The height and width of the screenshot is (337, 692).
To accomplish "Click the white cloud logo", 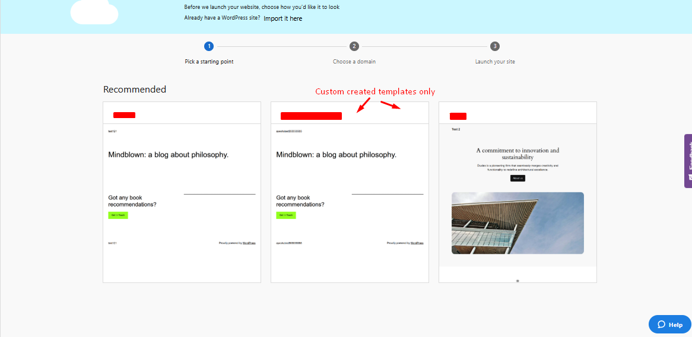I will pyautogui.click(x=94, y=12).
